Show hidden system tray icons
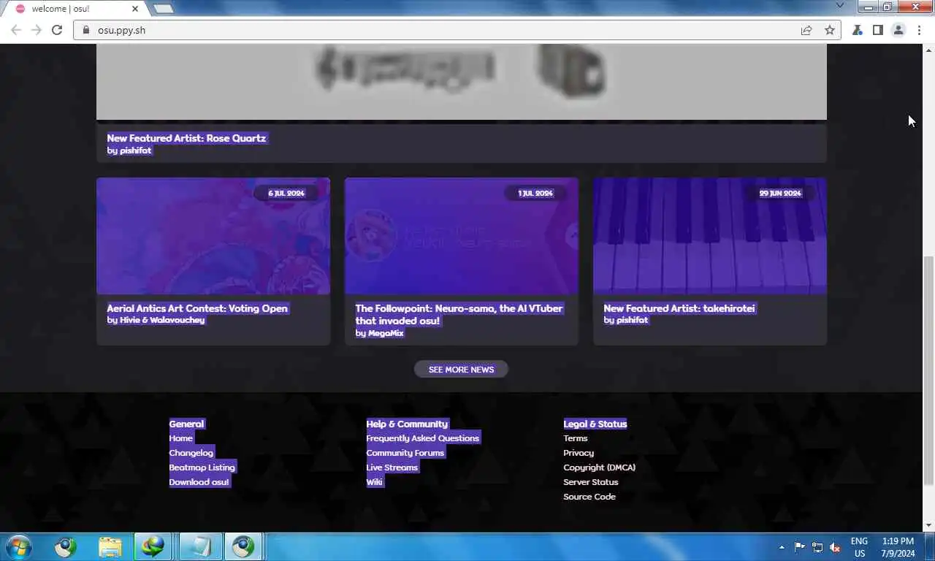 [782, 546]
